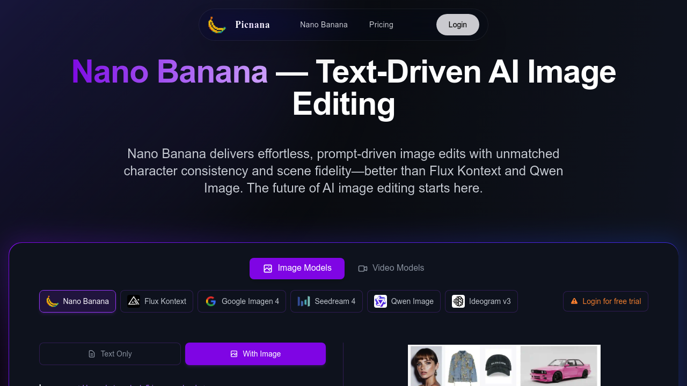
Task: Switch to Image Models mode
Action: coord(297,268)
